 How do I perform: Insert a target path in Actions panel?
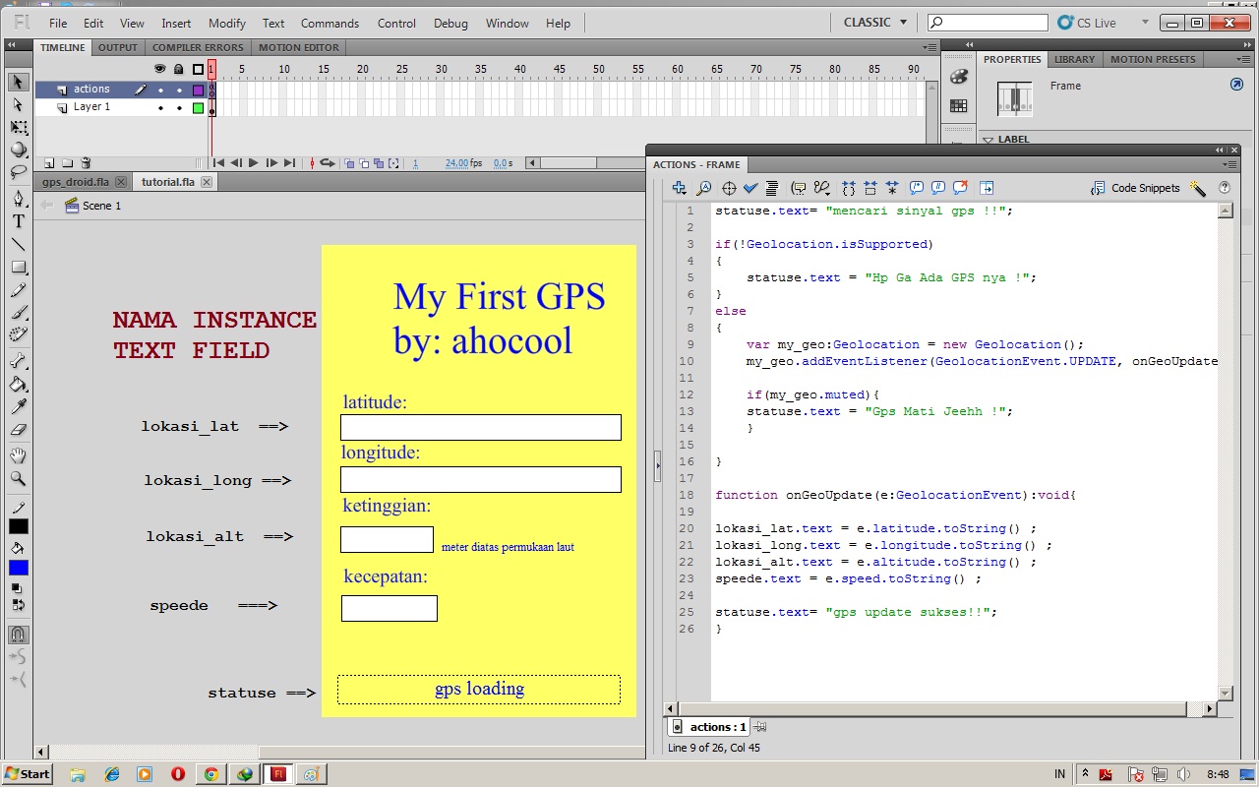(728, 188)
